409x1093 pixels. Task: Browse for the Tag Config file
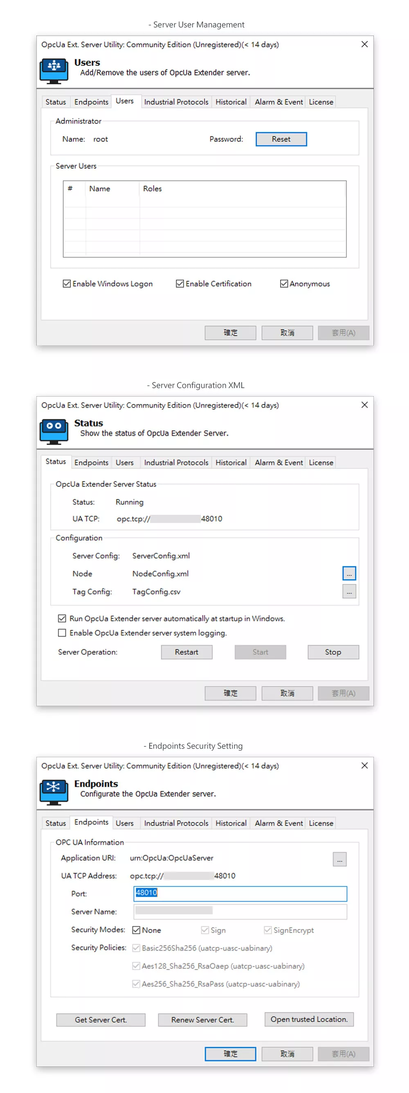(349, 591)
